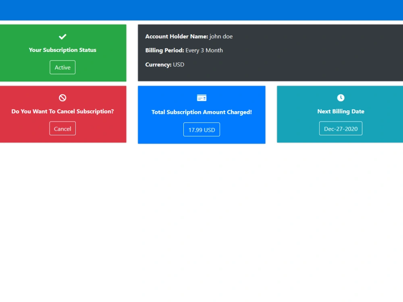Click the 'Account Holder Name:' label
Viewport: 403px width, 302px height.
point(177,37)
